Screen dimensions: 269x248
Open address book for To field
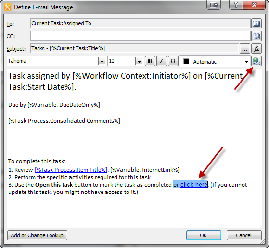click(x=256, y=23)
